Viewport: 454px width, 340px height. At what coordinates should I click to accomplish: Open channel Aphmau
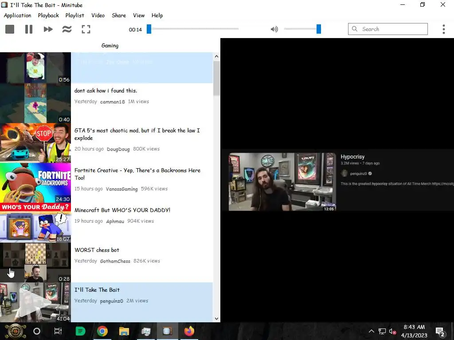point(115,221)
